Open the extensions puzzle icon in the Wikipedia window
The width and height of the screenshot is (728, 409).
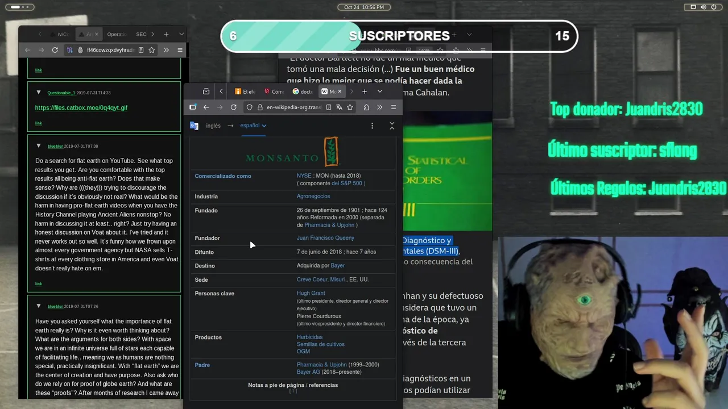(366, 107)
